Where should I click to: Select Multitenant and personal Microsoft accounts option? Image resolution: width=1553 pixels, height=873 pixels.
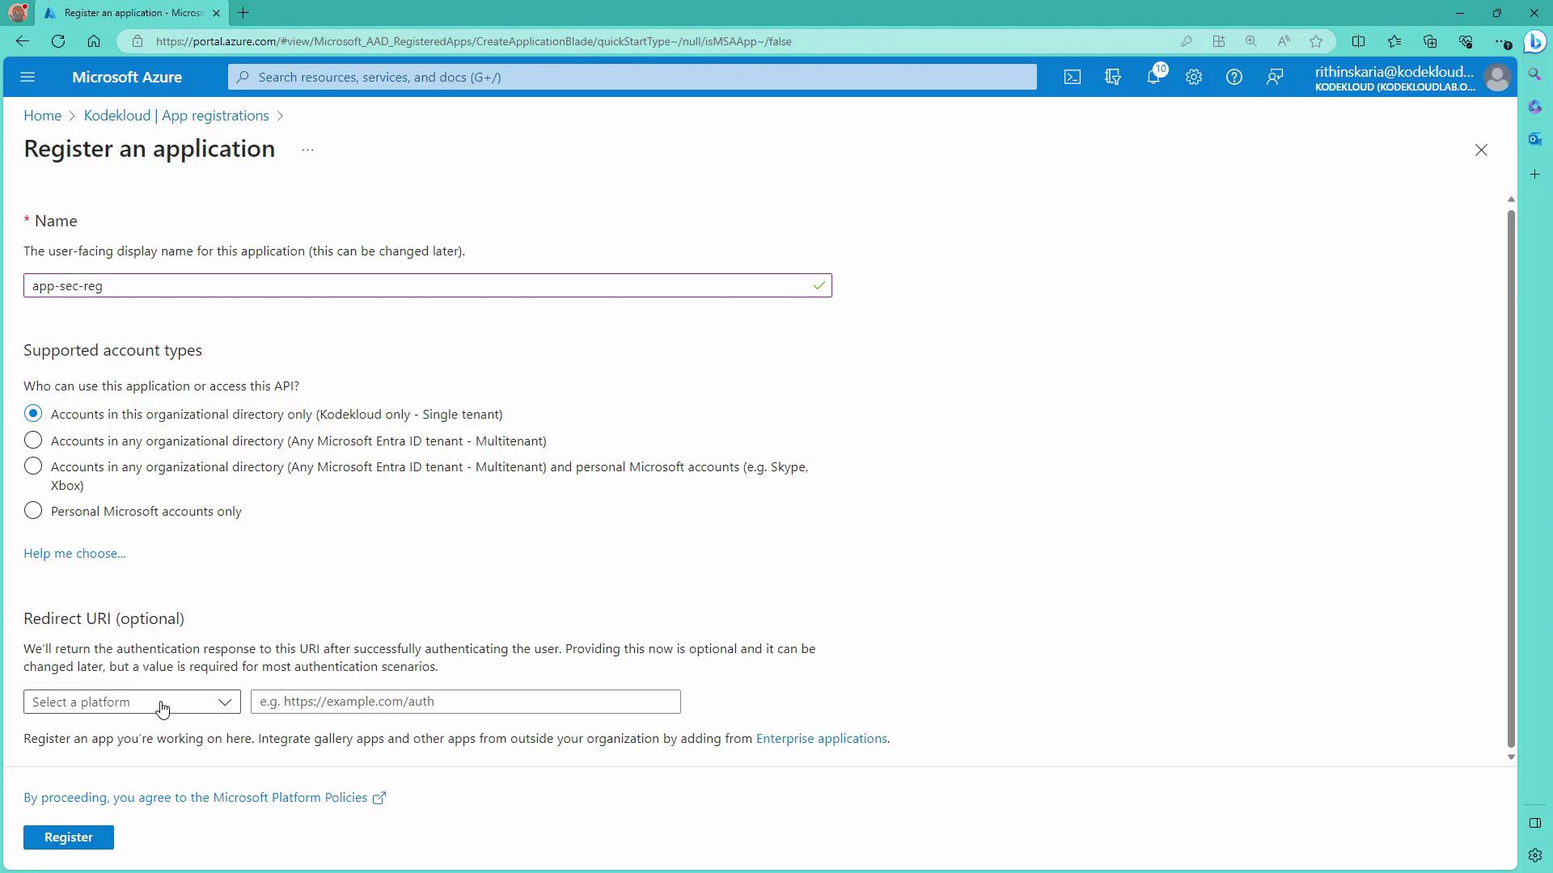coord(33,466)
